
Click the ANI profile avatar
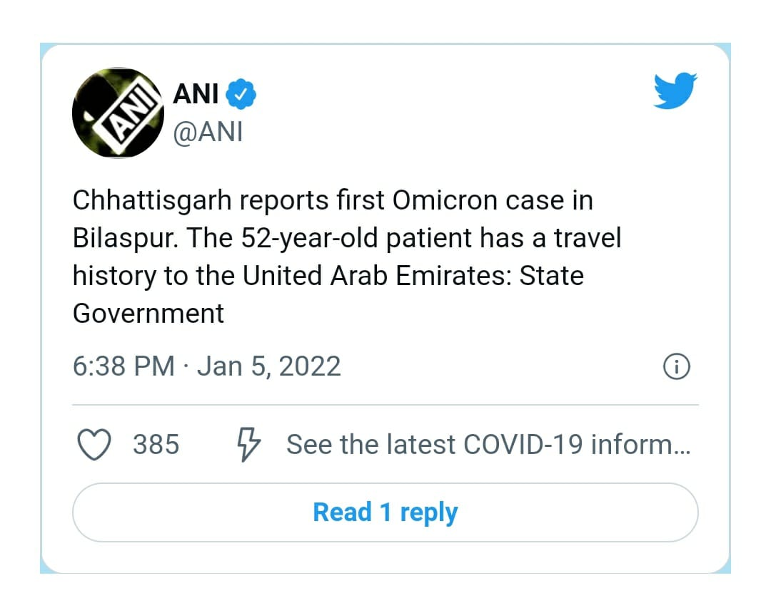pyautogui.click(x=118, y=113)
